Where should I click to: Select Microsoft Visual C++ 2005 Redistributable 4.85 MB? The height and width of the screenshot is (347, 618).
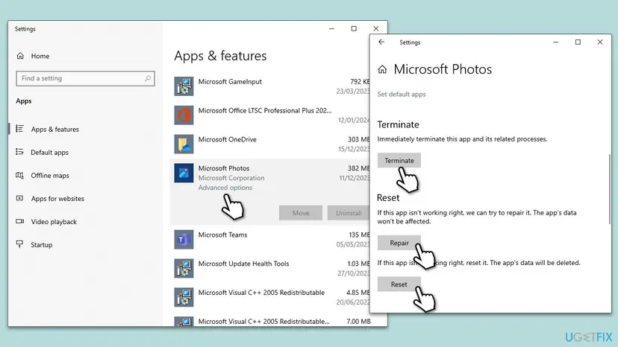[261, 293]
